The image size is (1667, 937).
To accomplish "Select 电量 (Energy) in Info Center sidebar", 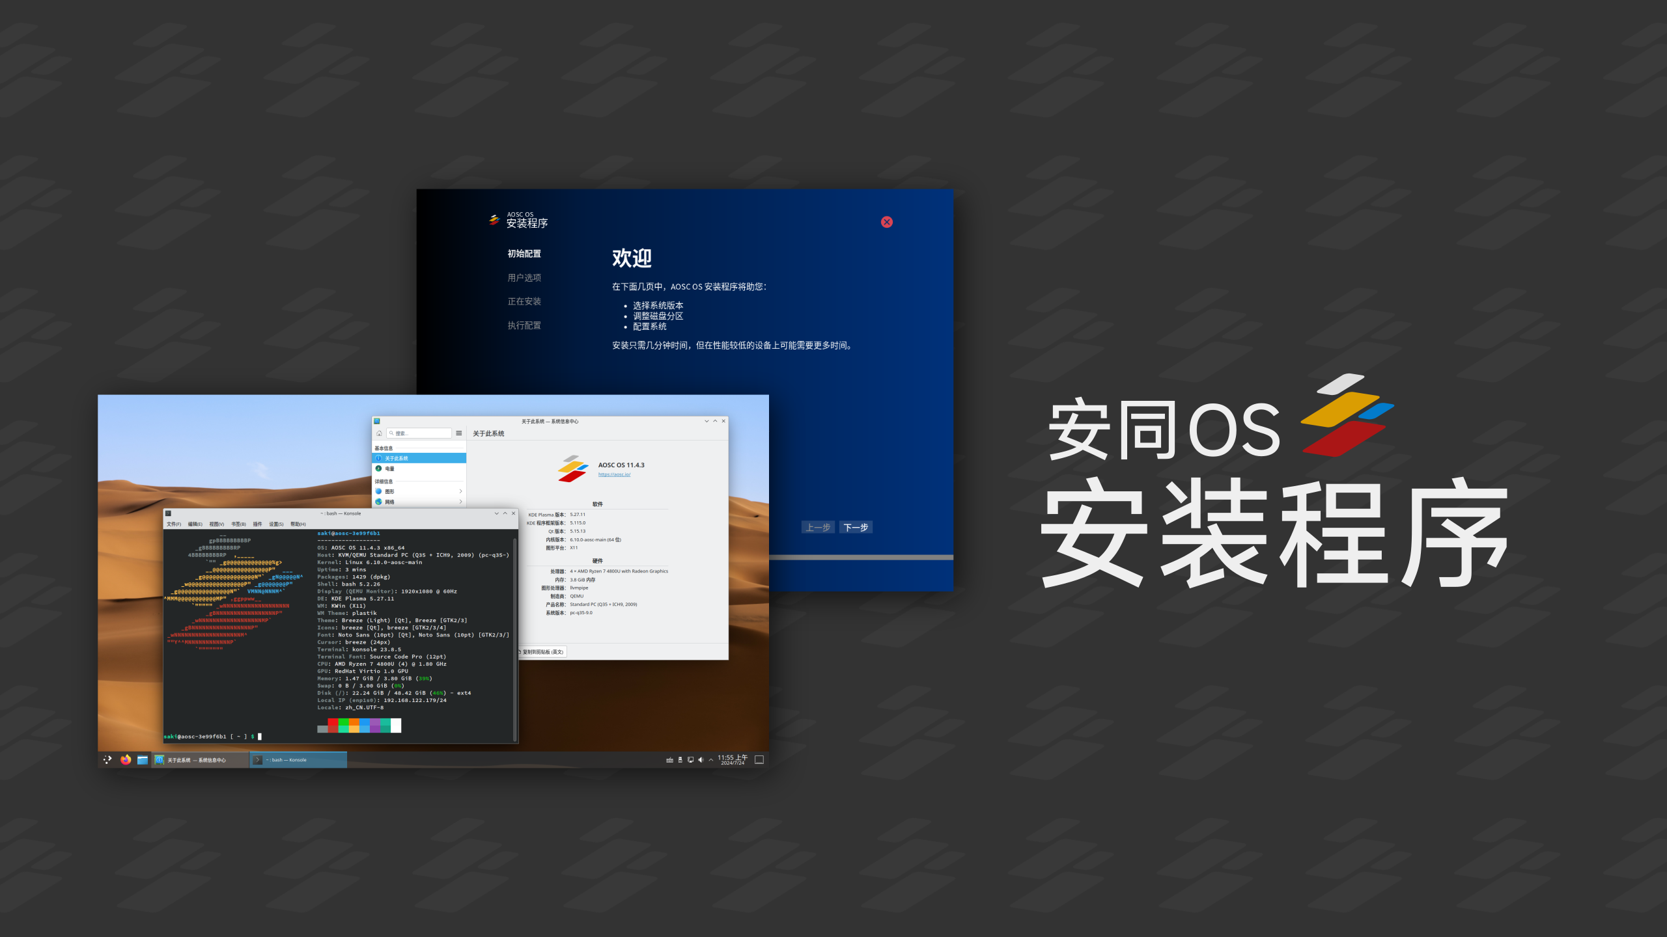I will [389, 468].
